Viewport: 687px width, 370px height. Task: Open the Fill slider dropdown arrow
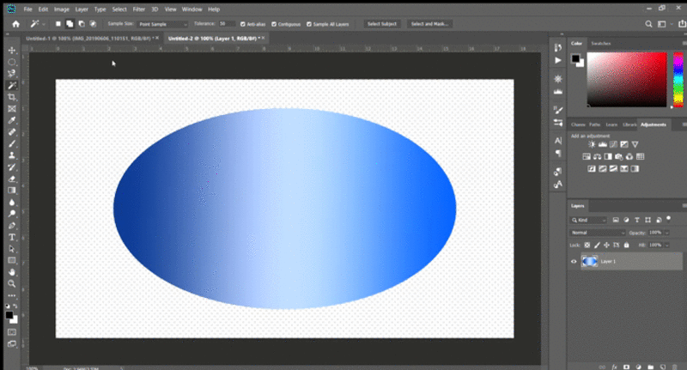pyautogui.click(x=667, y=246)
